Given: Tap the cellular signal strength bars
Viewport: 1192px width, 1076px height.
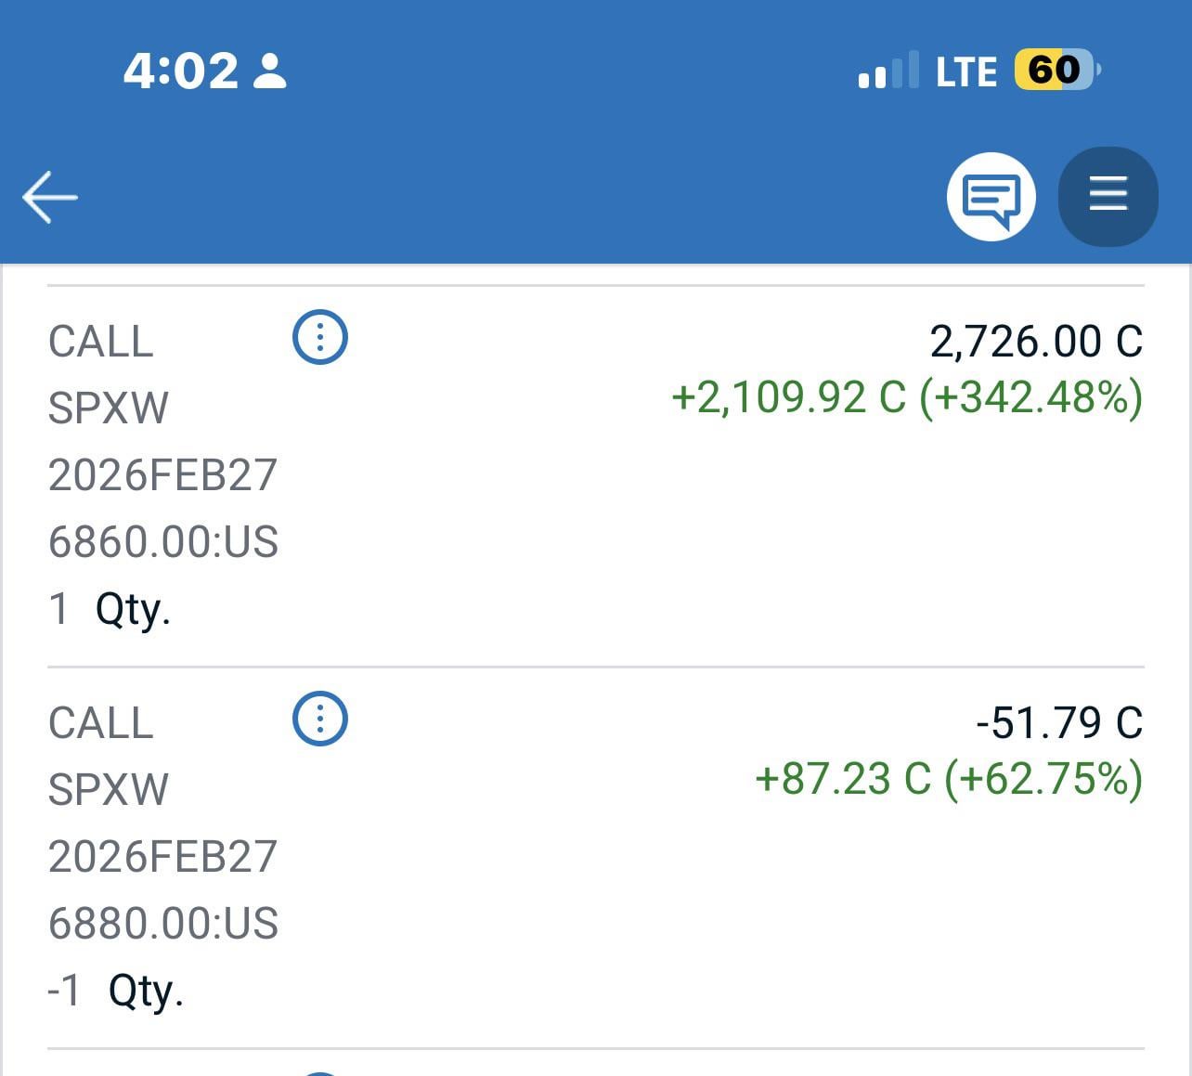Looking at the screenshot, I should click(888, 71).
